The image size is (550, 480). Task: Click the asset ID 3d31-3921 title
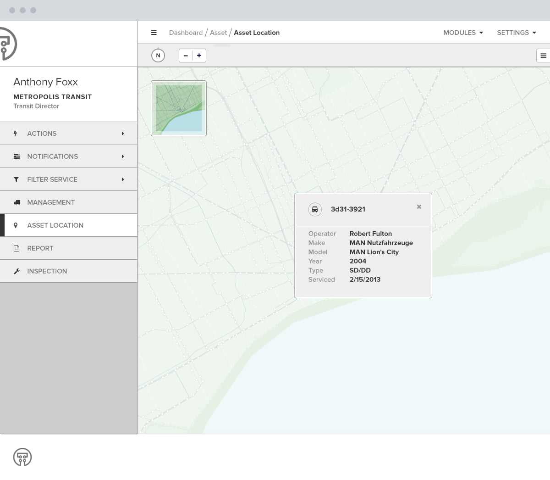[348, 209]
